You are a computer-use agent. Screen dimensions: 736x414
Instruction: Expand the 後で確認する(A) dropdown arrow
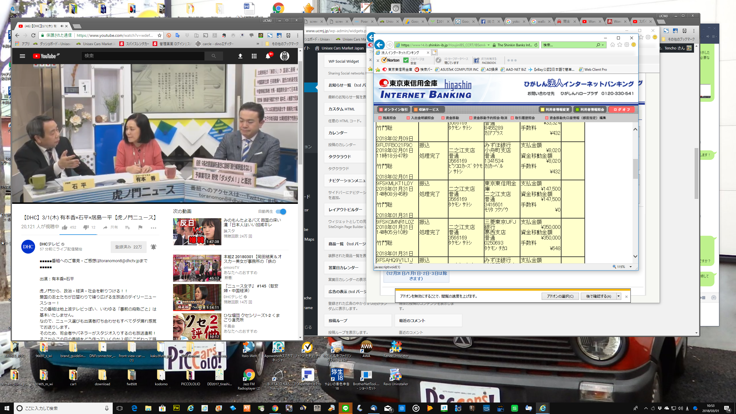point(618,296)
